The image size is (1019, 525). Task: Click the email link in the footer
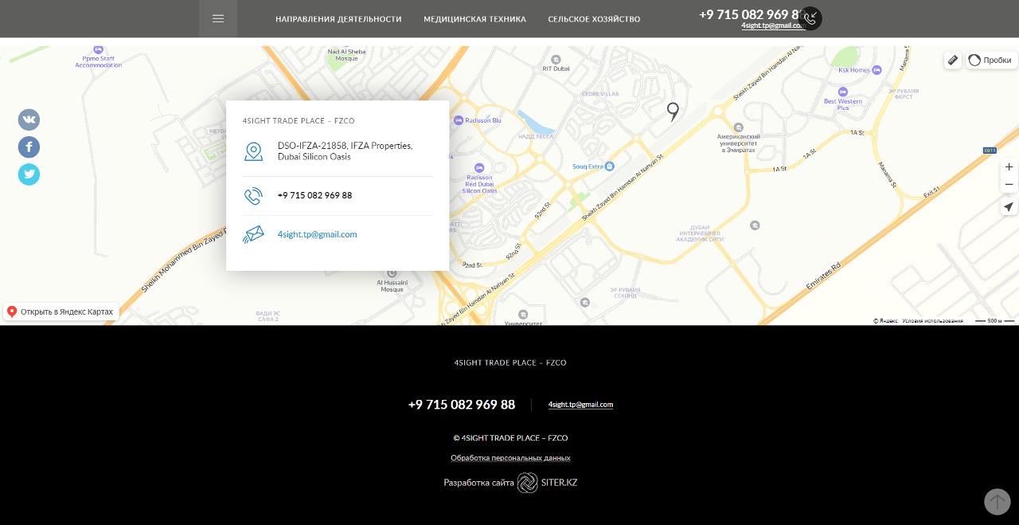[x=580, y=405]
